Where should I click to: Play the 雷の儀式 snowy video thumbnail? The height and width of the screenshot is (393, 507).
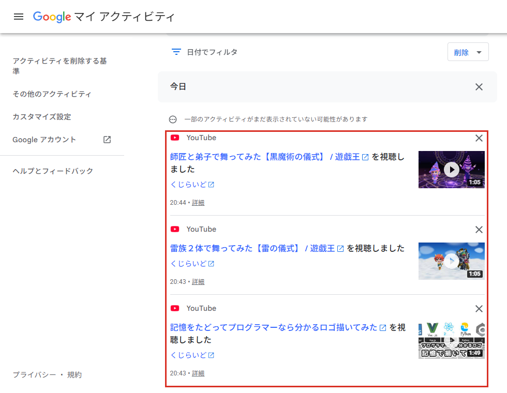coord(451,261)
